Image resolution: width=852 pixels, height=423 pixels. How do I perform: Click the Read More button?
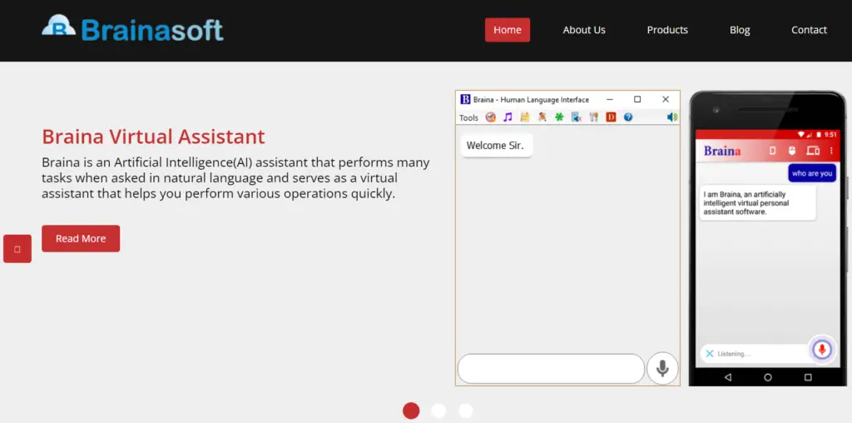coord(81,238)
